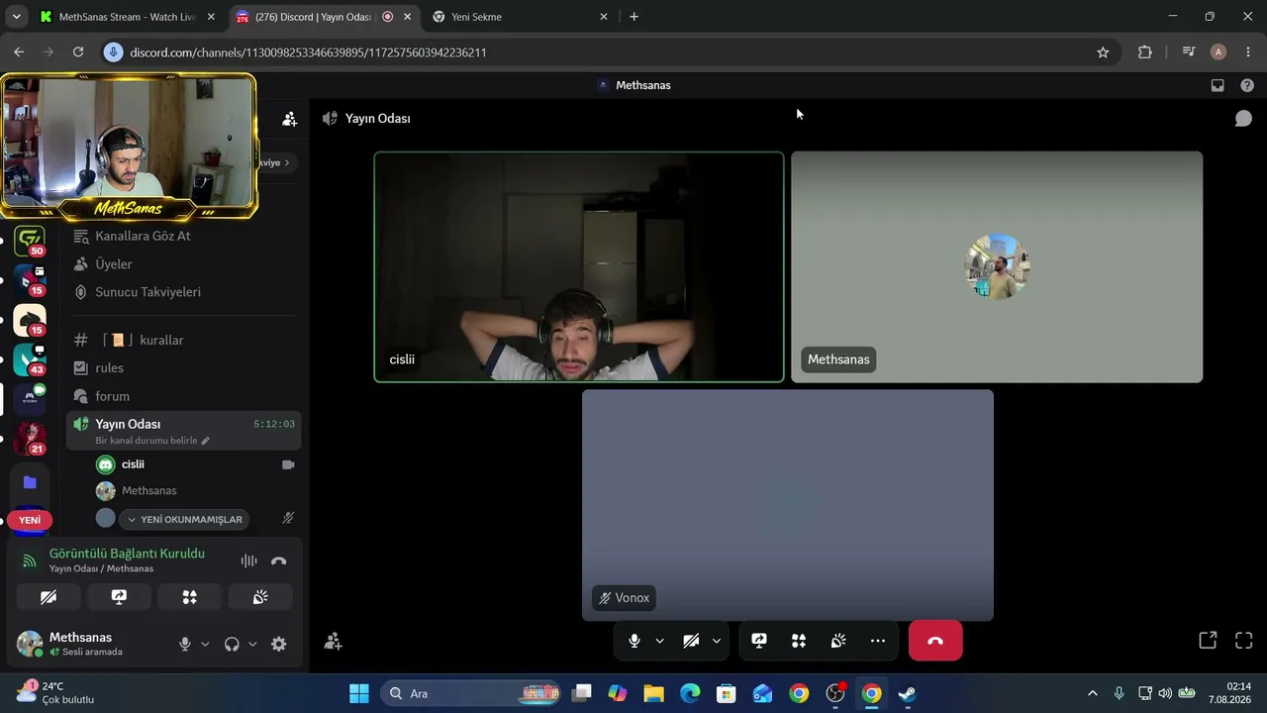Open Steam from the taskbar
This screenshot has width=1267, height=713.
click(907, 693)
